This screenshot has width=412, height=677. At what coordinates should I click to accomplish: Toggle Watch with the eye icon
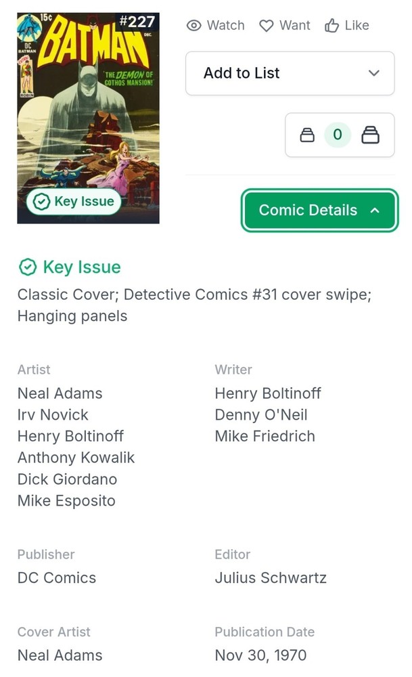click(215, 26)
